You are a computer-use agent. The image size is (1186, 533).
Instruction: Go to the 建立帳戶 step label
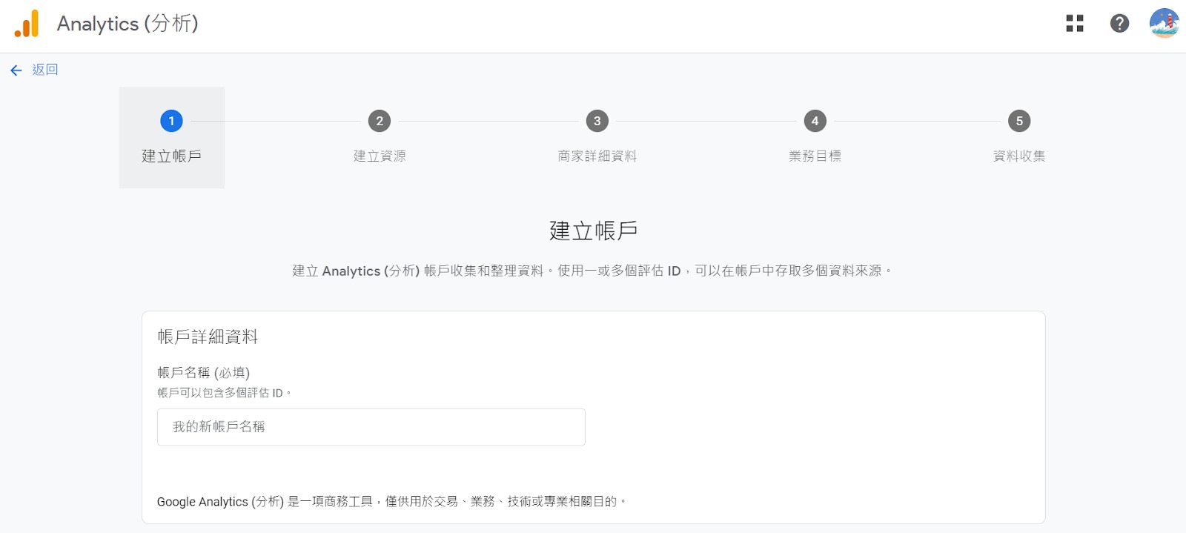[x=171, y=156]
